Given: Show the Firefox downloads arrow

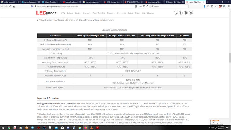Looking at the screenshot, I should click(204, 6).
